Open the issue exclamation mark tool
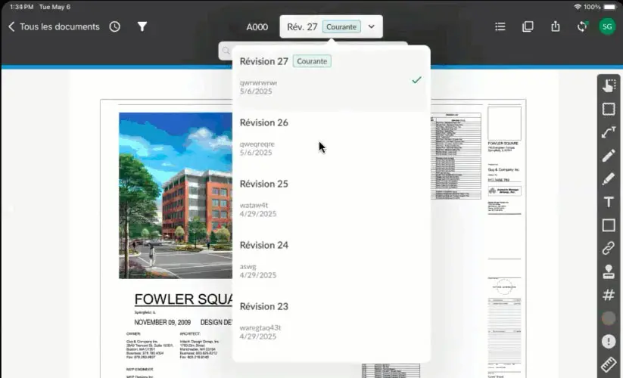This screenshot has height=378, width=623. 609,341
